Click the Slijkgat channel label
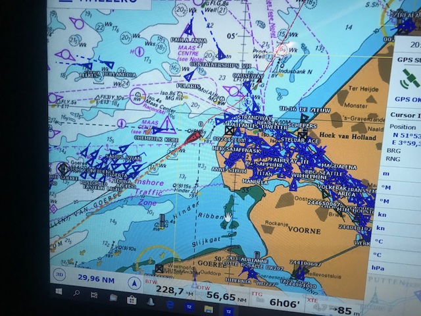 (x=206, y=242)
